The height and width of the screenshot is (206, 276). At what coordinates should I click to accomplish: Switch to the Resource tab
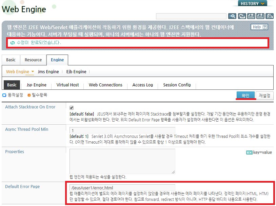(33, 60)
